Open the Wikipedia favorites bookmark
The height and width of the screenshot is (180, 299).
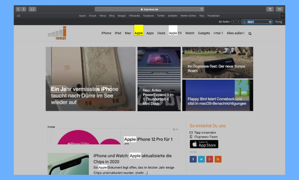[x=134, y=16]
